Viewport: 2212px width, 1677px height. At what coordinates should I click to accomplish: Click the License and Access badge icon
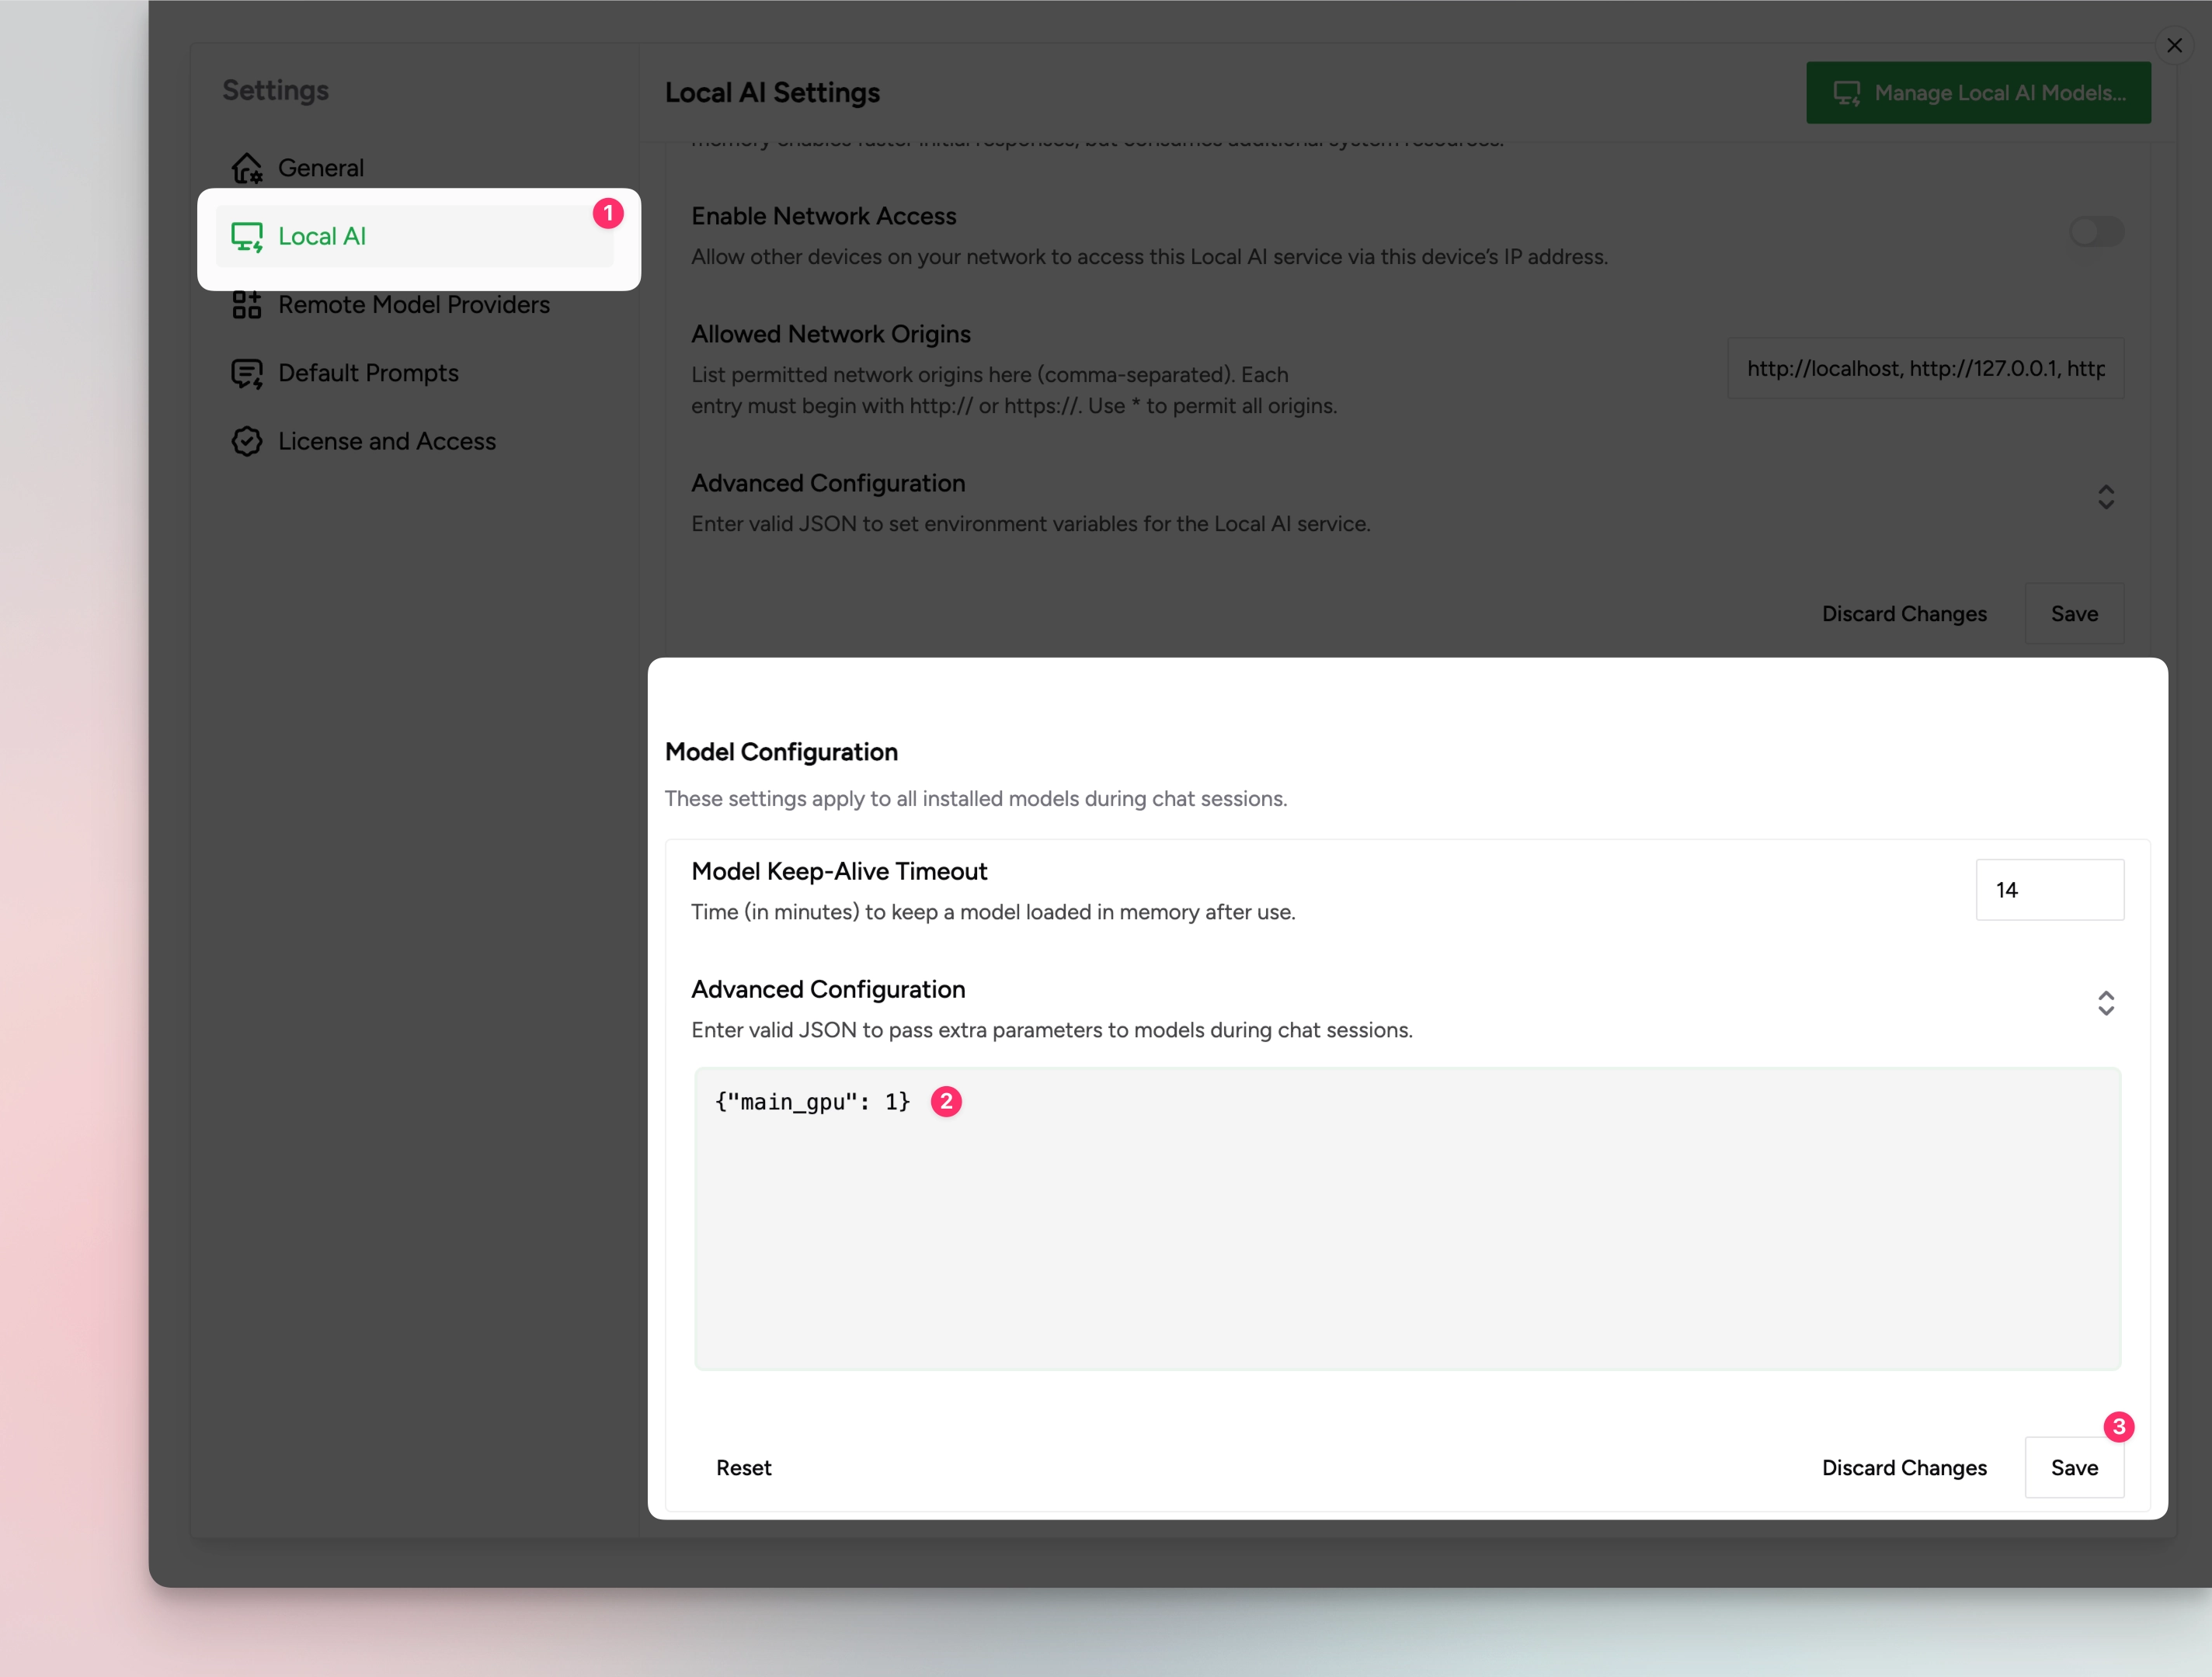coord(247,442)
